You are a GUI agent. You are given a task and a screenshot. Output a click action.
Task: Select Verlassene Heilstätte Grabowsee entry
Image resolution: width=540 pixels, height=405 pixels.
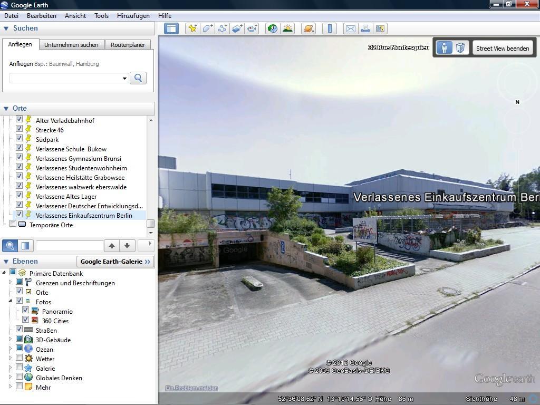80,178
